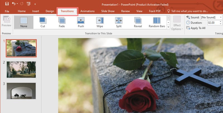Select the Wipe transition

[x=100, y=22]
